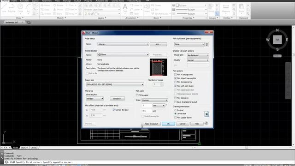Open the Output ribbon tab
The height and width of the screenshot is (166, 295).
(x=77, y=1)
